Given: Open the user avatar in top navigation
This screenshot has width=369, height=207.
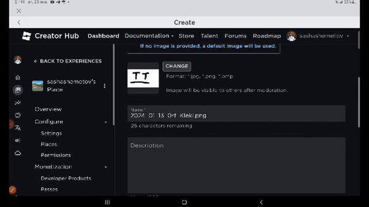Looking at the screenshot, I should pyautogui.click(x=291, y=36).
